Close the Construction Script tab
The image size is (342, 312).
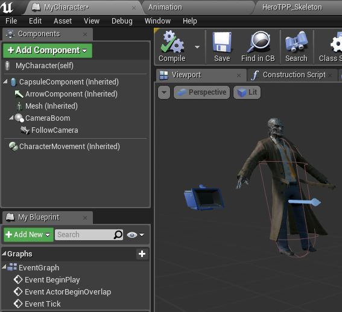pos(330,75)
